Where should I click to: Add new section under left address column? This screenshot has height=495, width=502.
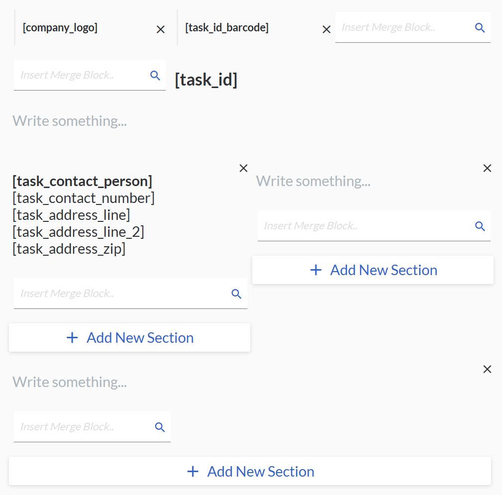(x=129, y=338)
